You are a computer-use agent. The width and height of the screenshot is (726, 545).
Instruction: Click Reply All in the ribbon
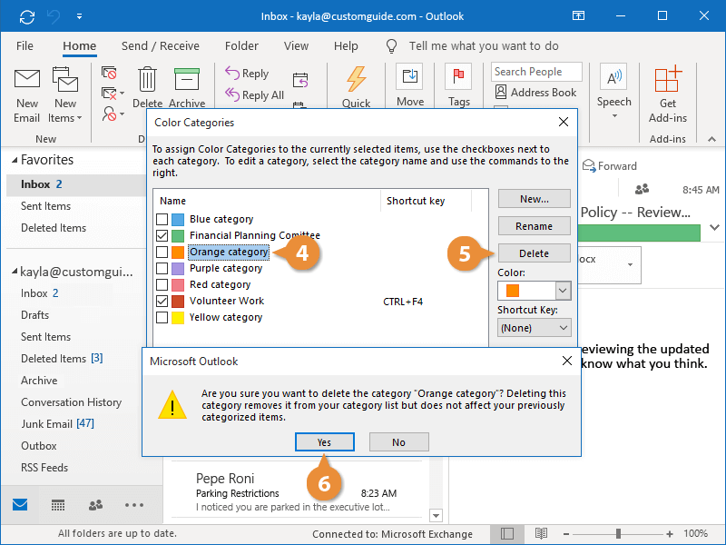pyautogui.click(x=255, y=95)
